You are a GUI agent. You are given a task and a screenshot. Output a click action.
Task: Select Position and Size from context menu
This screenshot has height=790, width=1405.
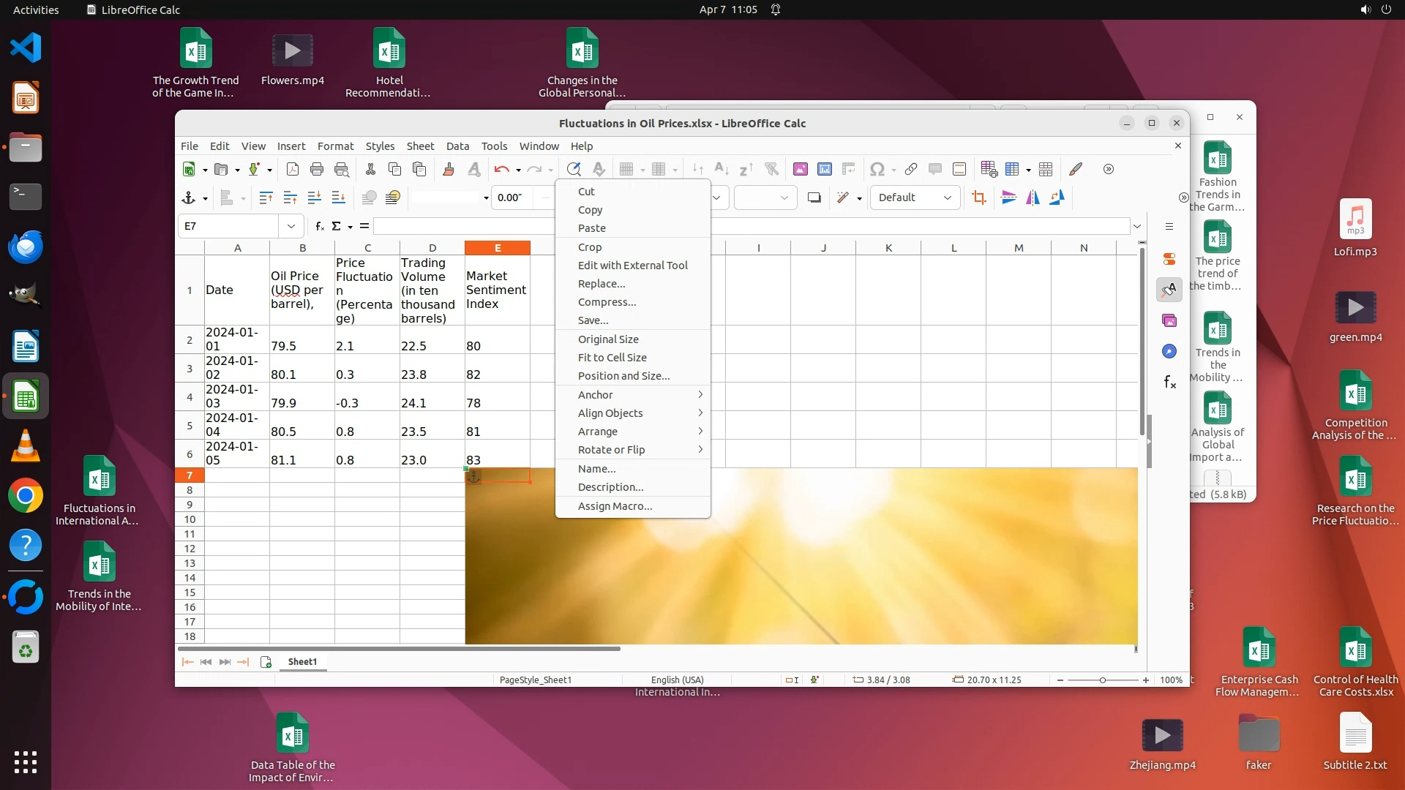623,376
